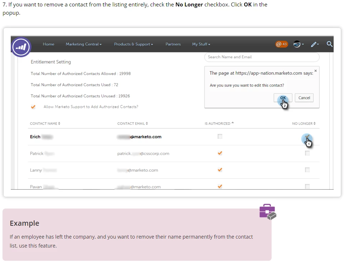Click 'Are you sure' popup message
This screenshot has width=348, height=264.
point(247,85)
